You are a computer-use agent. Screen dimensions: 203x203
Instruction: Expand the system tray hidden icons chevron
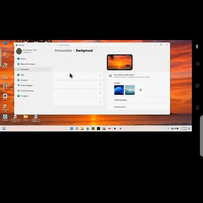pyautogui.click(x=168, y=128)
